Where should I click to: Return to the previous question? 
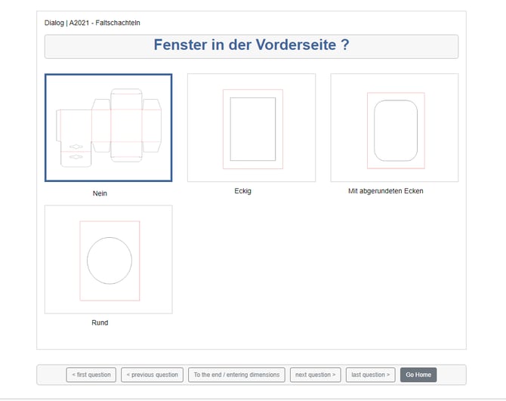point(153,375)
